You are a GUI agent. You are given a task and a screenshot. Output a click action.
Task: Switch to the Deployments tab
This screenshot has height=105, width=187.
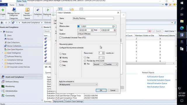[58, 101]
